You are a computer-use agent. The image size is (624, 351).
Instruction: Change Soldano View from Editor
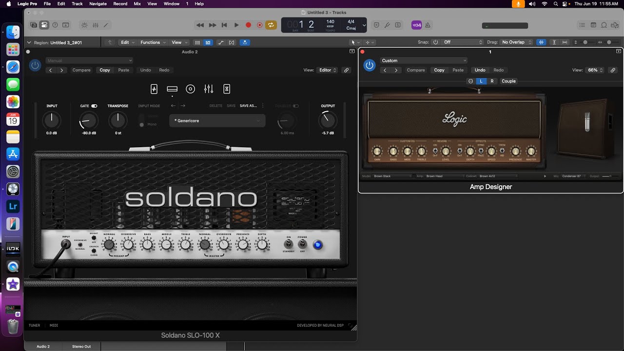(x=328, y=70)
